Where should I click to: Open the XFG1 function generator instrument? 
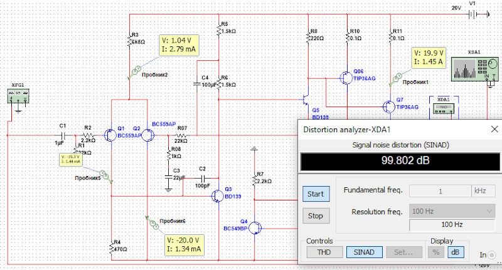click(x=18, y=95)
